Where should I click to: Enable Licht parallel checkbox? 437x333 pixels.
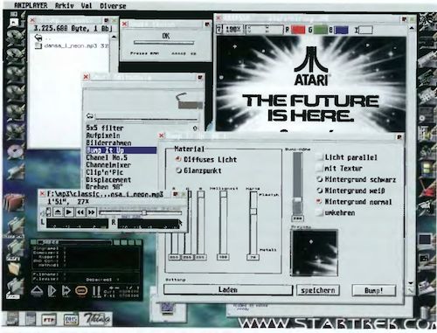point(320,157)
